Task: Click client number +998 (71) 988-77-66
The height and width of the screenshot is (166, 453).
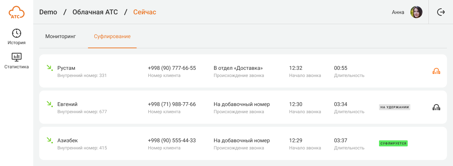Action: [x=172, y=104]
